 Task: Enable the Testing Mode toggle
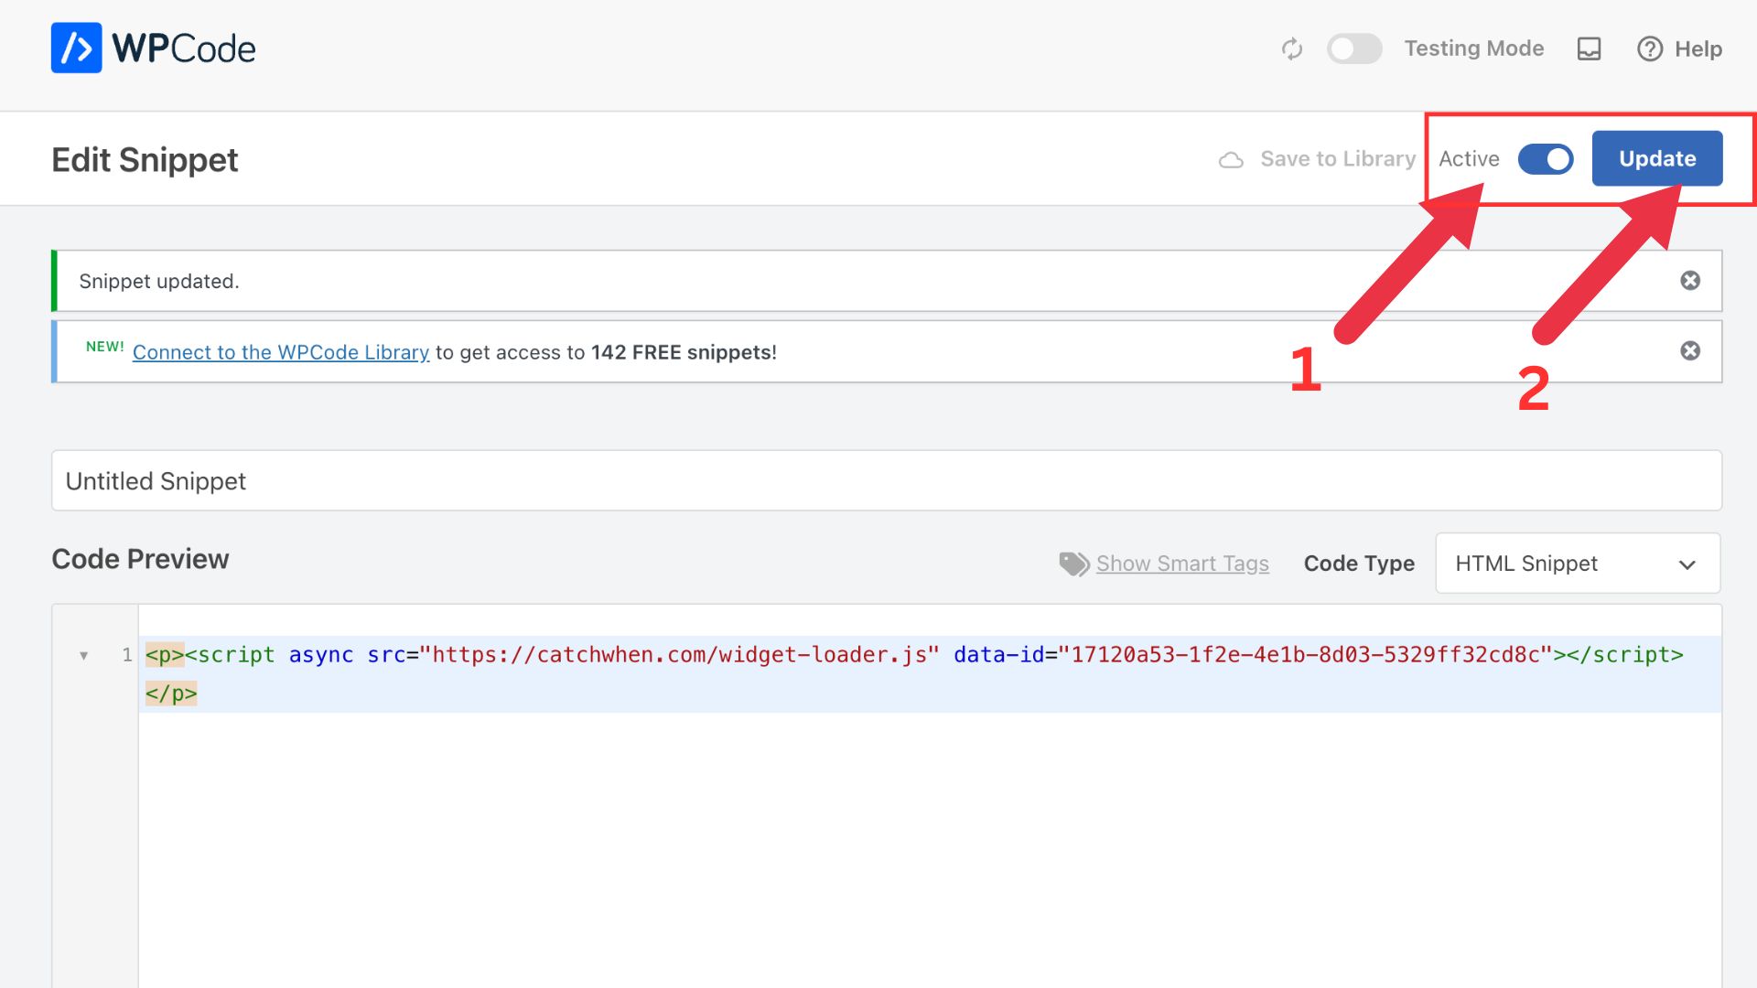(1354, 48)
